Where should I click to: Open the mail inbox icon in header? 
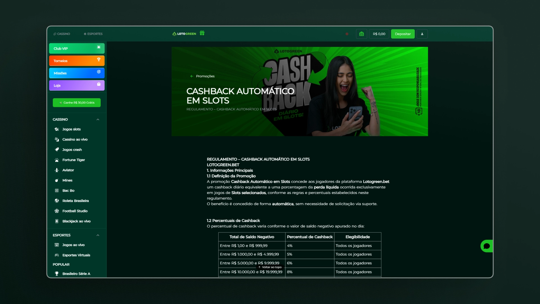tap(361, 34)
